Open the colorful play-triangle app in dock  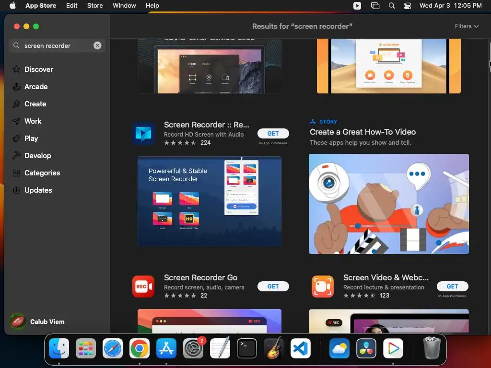coord(393,348)
